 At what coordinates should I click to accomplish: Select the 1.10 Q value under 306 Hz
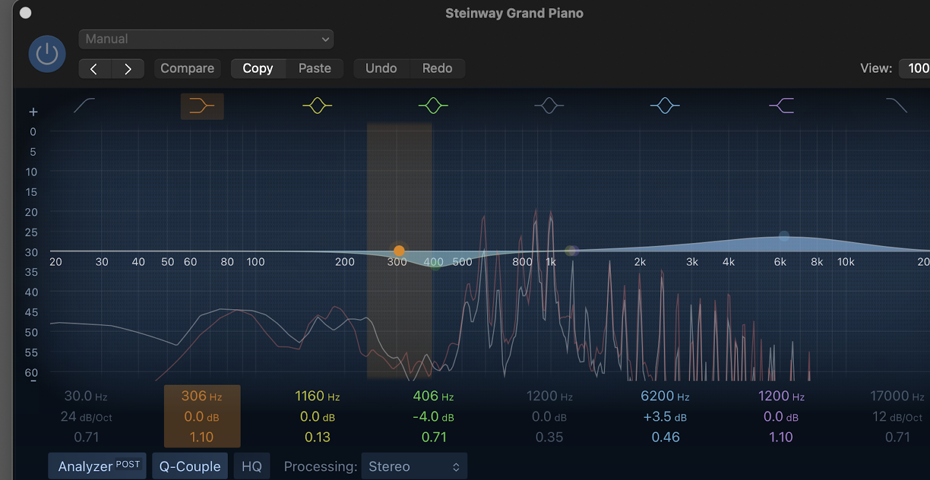pos(202,437)
